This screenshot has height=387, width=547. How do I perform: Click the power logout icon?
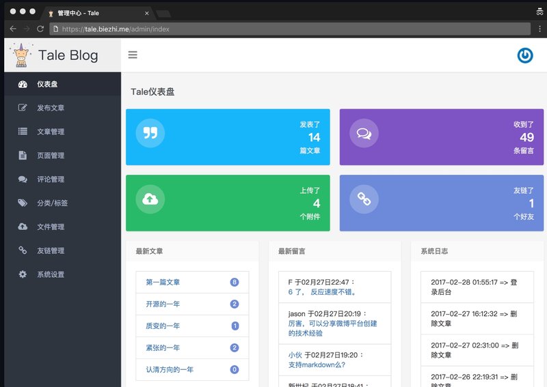point(525,55)
